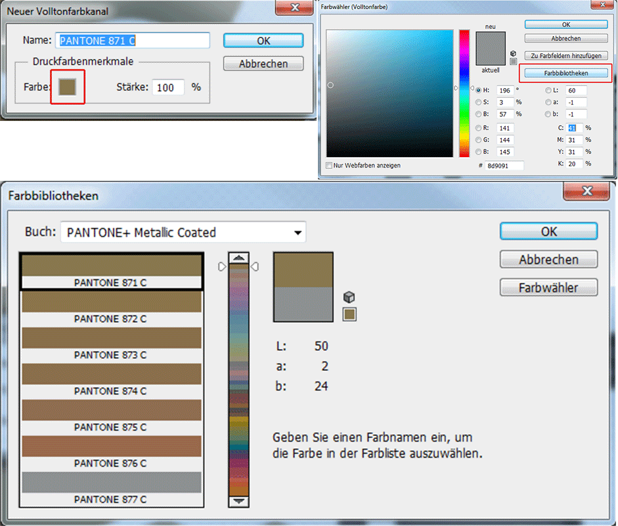Click the brightness field showing 57

click(x=505, y=114)
